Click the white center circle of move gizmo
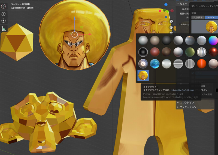Image resolution: width=218 pixels, height=155 pixels. pos(75,35)
